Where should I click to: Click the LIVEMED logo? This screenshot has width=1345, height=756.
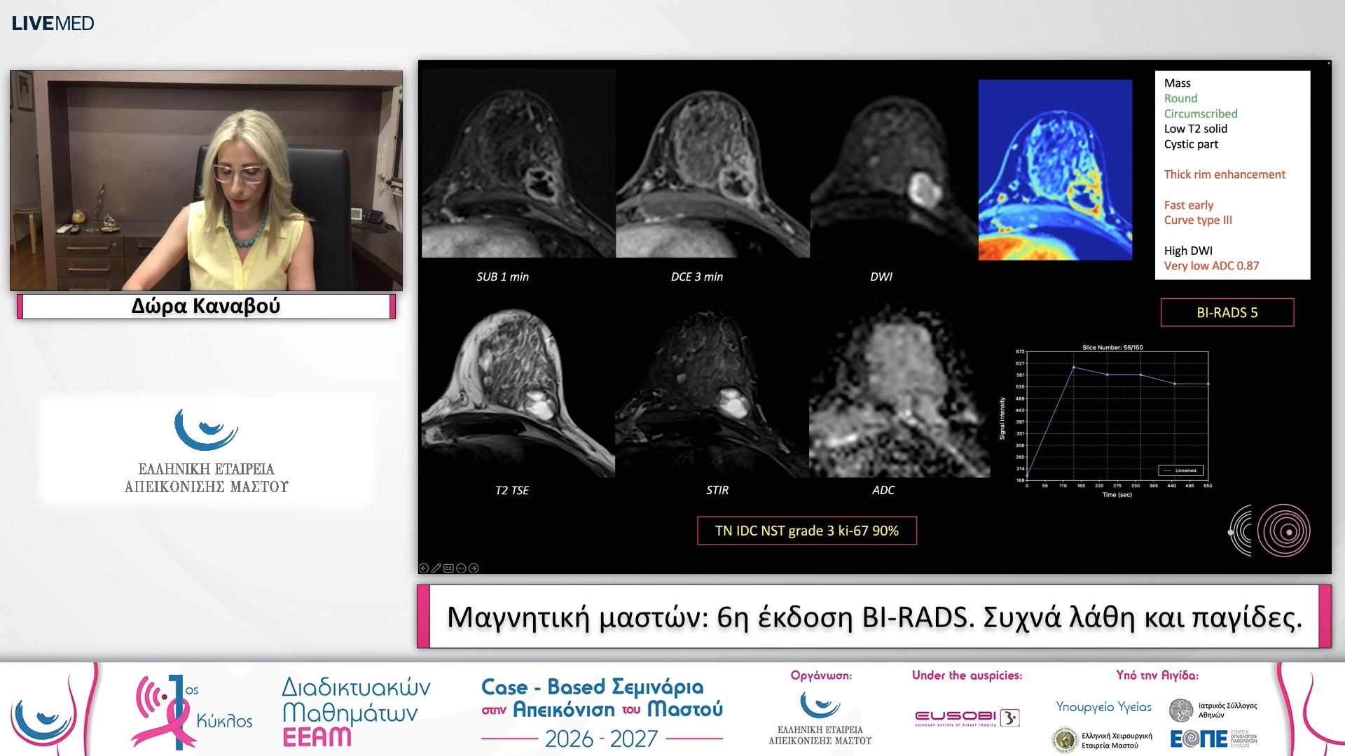(x=53, y=23)
